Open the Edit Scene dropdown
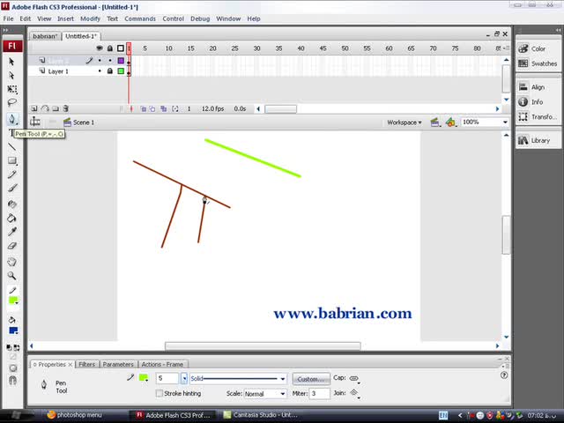The image size is (564, 423). coord(435,122)
